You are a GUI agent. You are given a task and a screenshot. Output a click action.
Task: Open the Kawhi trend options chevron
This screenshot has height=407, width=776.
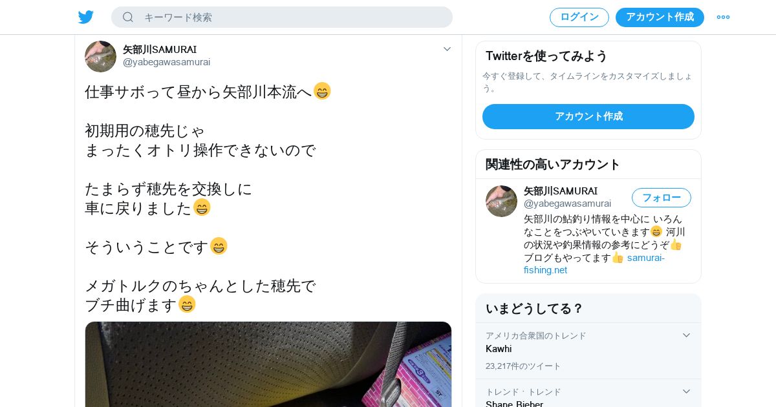(686, 335)
